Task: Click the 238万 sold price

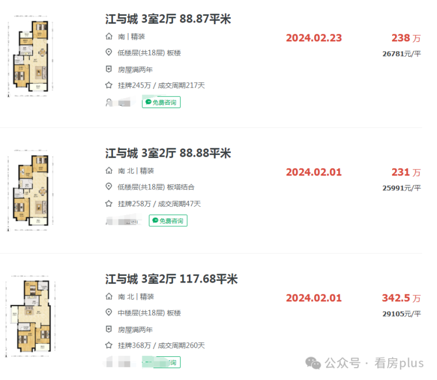Action: tap(406, 38)
